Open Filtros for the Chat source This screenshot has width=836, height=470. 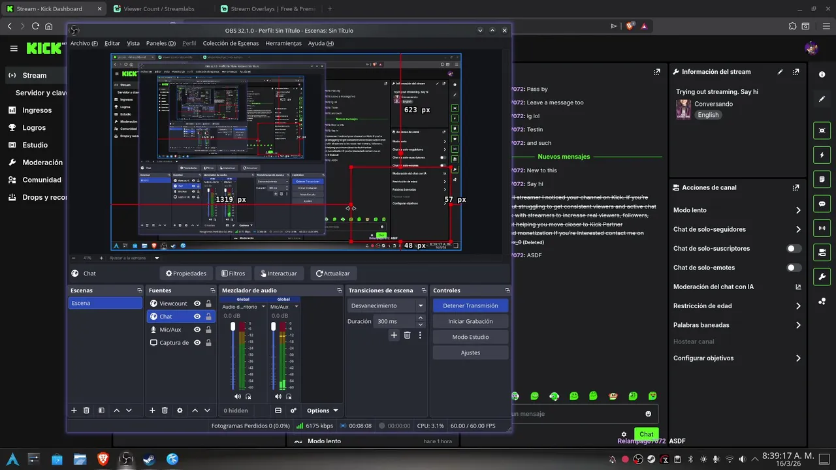tap(233, 274)
